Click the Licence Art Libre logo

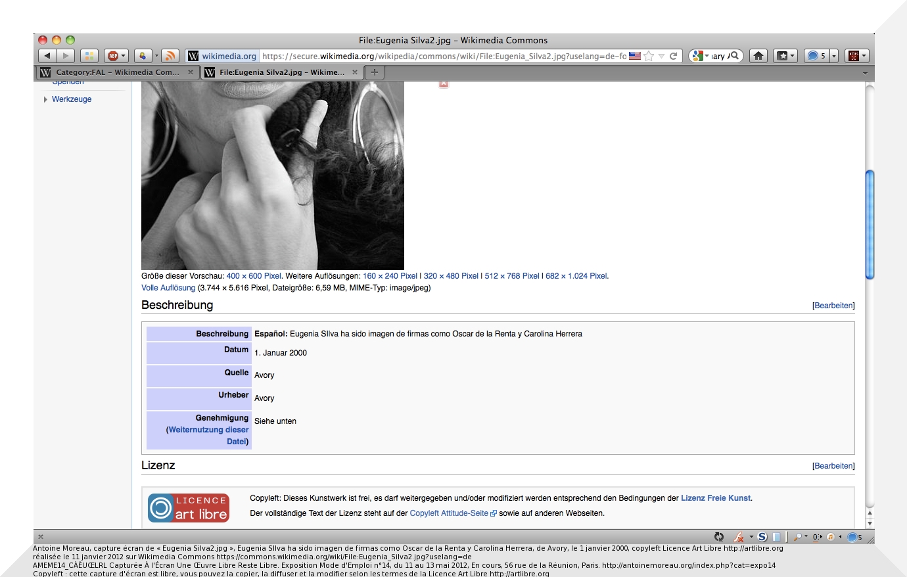(189, 508)
